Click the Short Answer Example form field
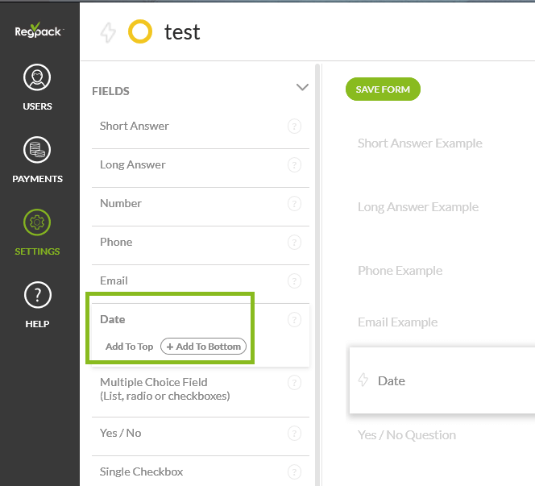 coord(420,143)
